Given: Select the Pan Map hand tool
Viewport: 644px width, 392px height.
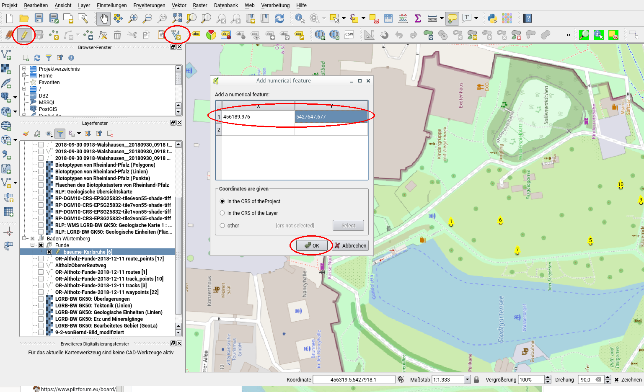Looking at the screenshot, I should click(x=103, y=18).
